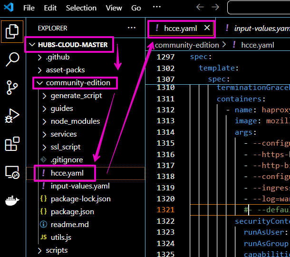Click line number 1311 in gutter
The height and width of the screenshot is (257, 290).
coord(165,99)
